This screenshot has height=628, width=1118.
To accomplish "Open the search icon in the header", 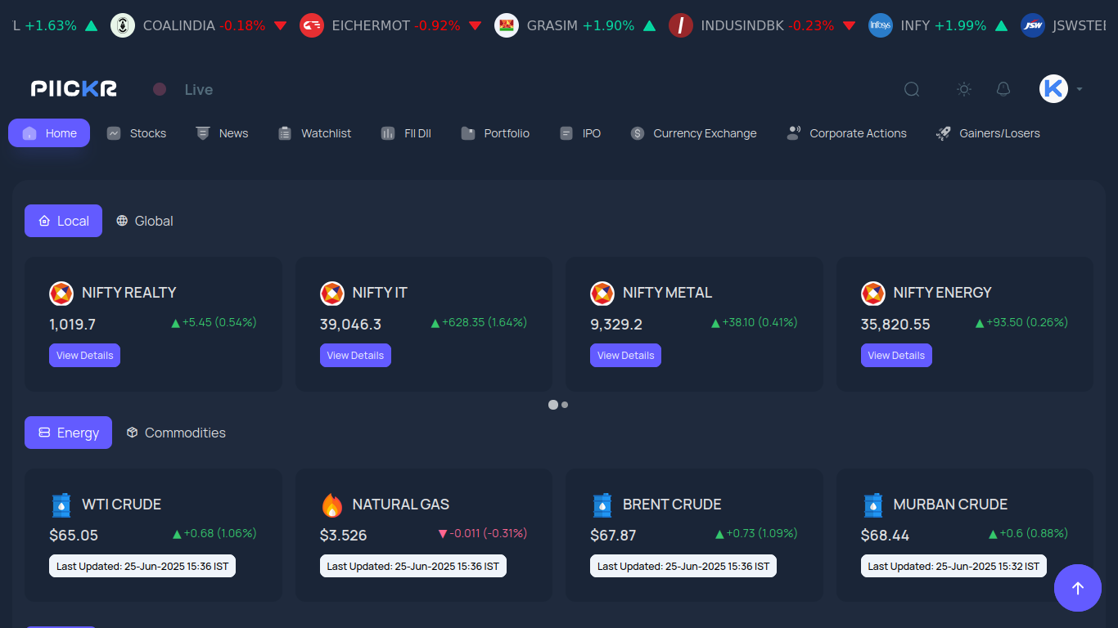I will (912, 89).
